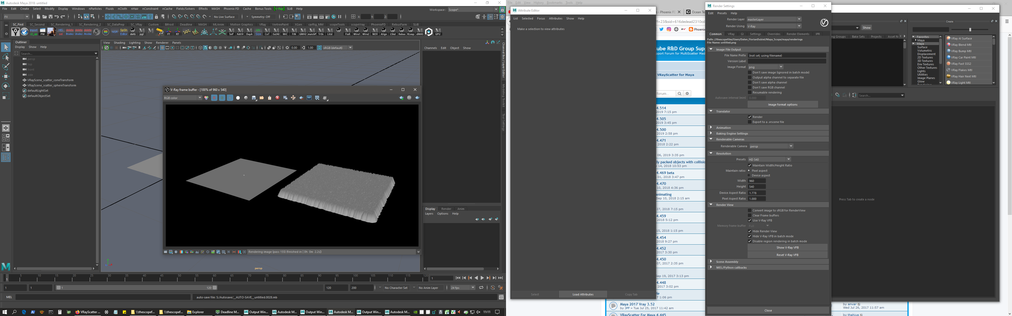Open the RGB color channel dropdown in VFB
Image resolution: width=1012 pixels, height=316 pixels.
pos(183,98)
